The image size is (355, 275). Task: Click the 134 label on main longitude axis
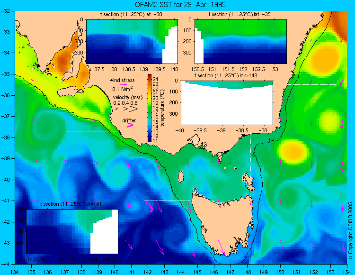15,272
